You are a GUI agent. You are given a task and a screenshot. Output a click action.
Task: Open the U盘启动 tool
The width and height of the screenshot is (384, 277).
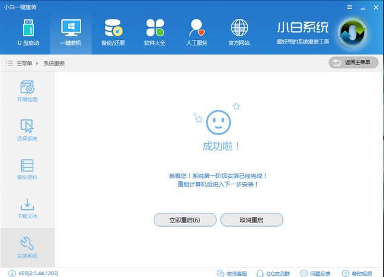click(x=28, y=32)
